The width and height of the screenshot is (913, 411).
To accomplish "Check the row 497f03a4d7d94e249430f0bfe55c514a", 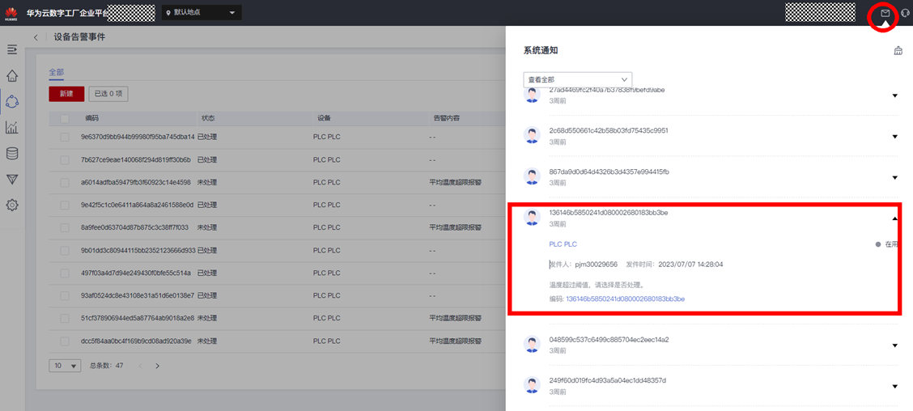I will coord(65,273).
